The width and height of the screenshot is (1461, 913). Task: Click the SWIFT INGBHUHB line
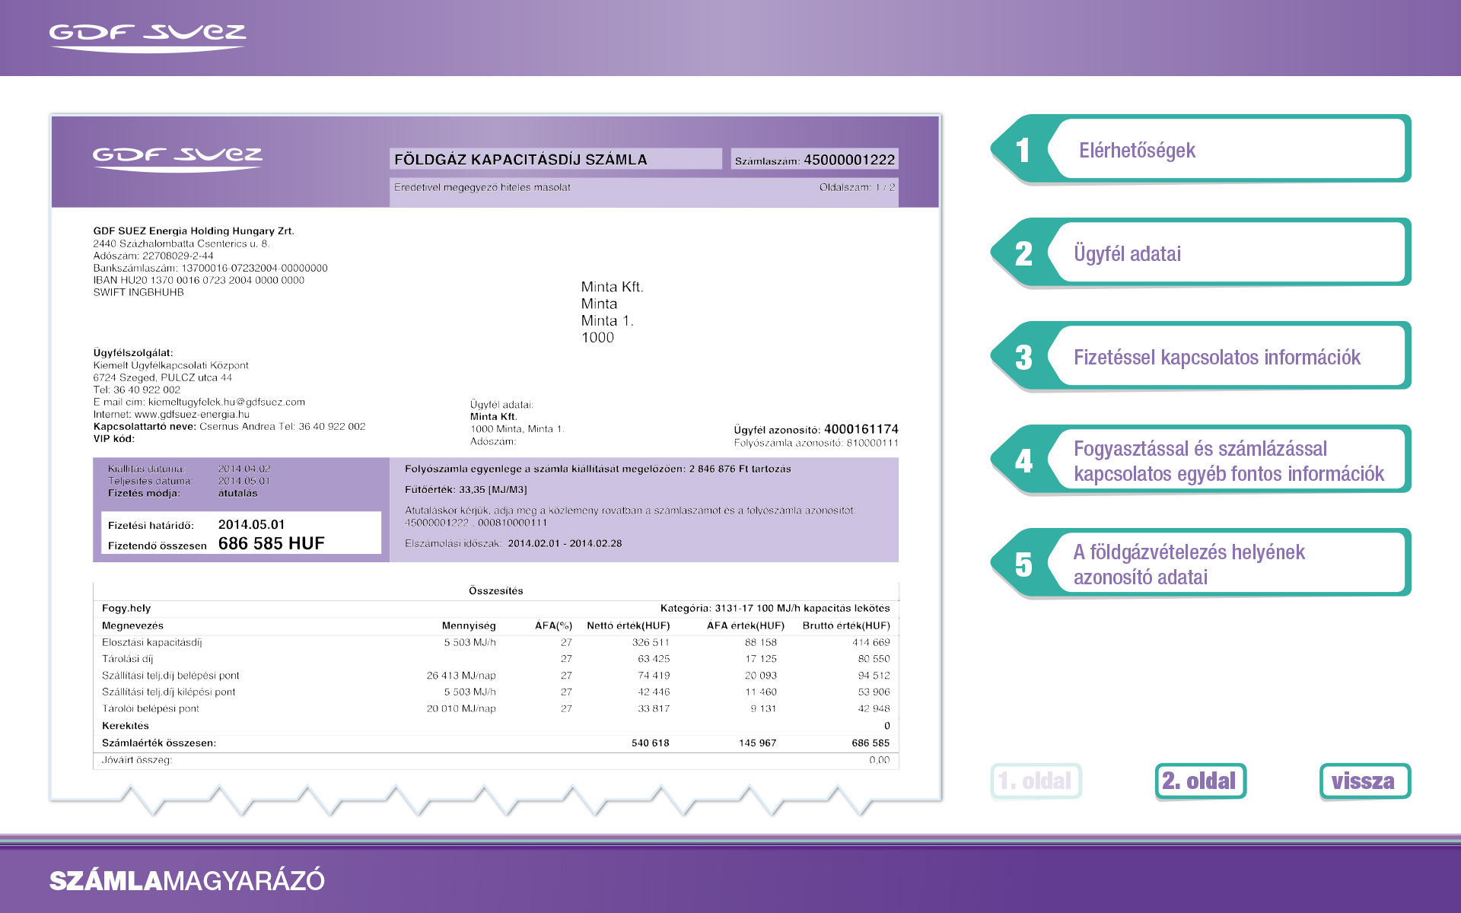138,292
